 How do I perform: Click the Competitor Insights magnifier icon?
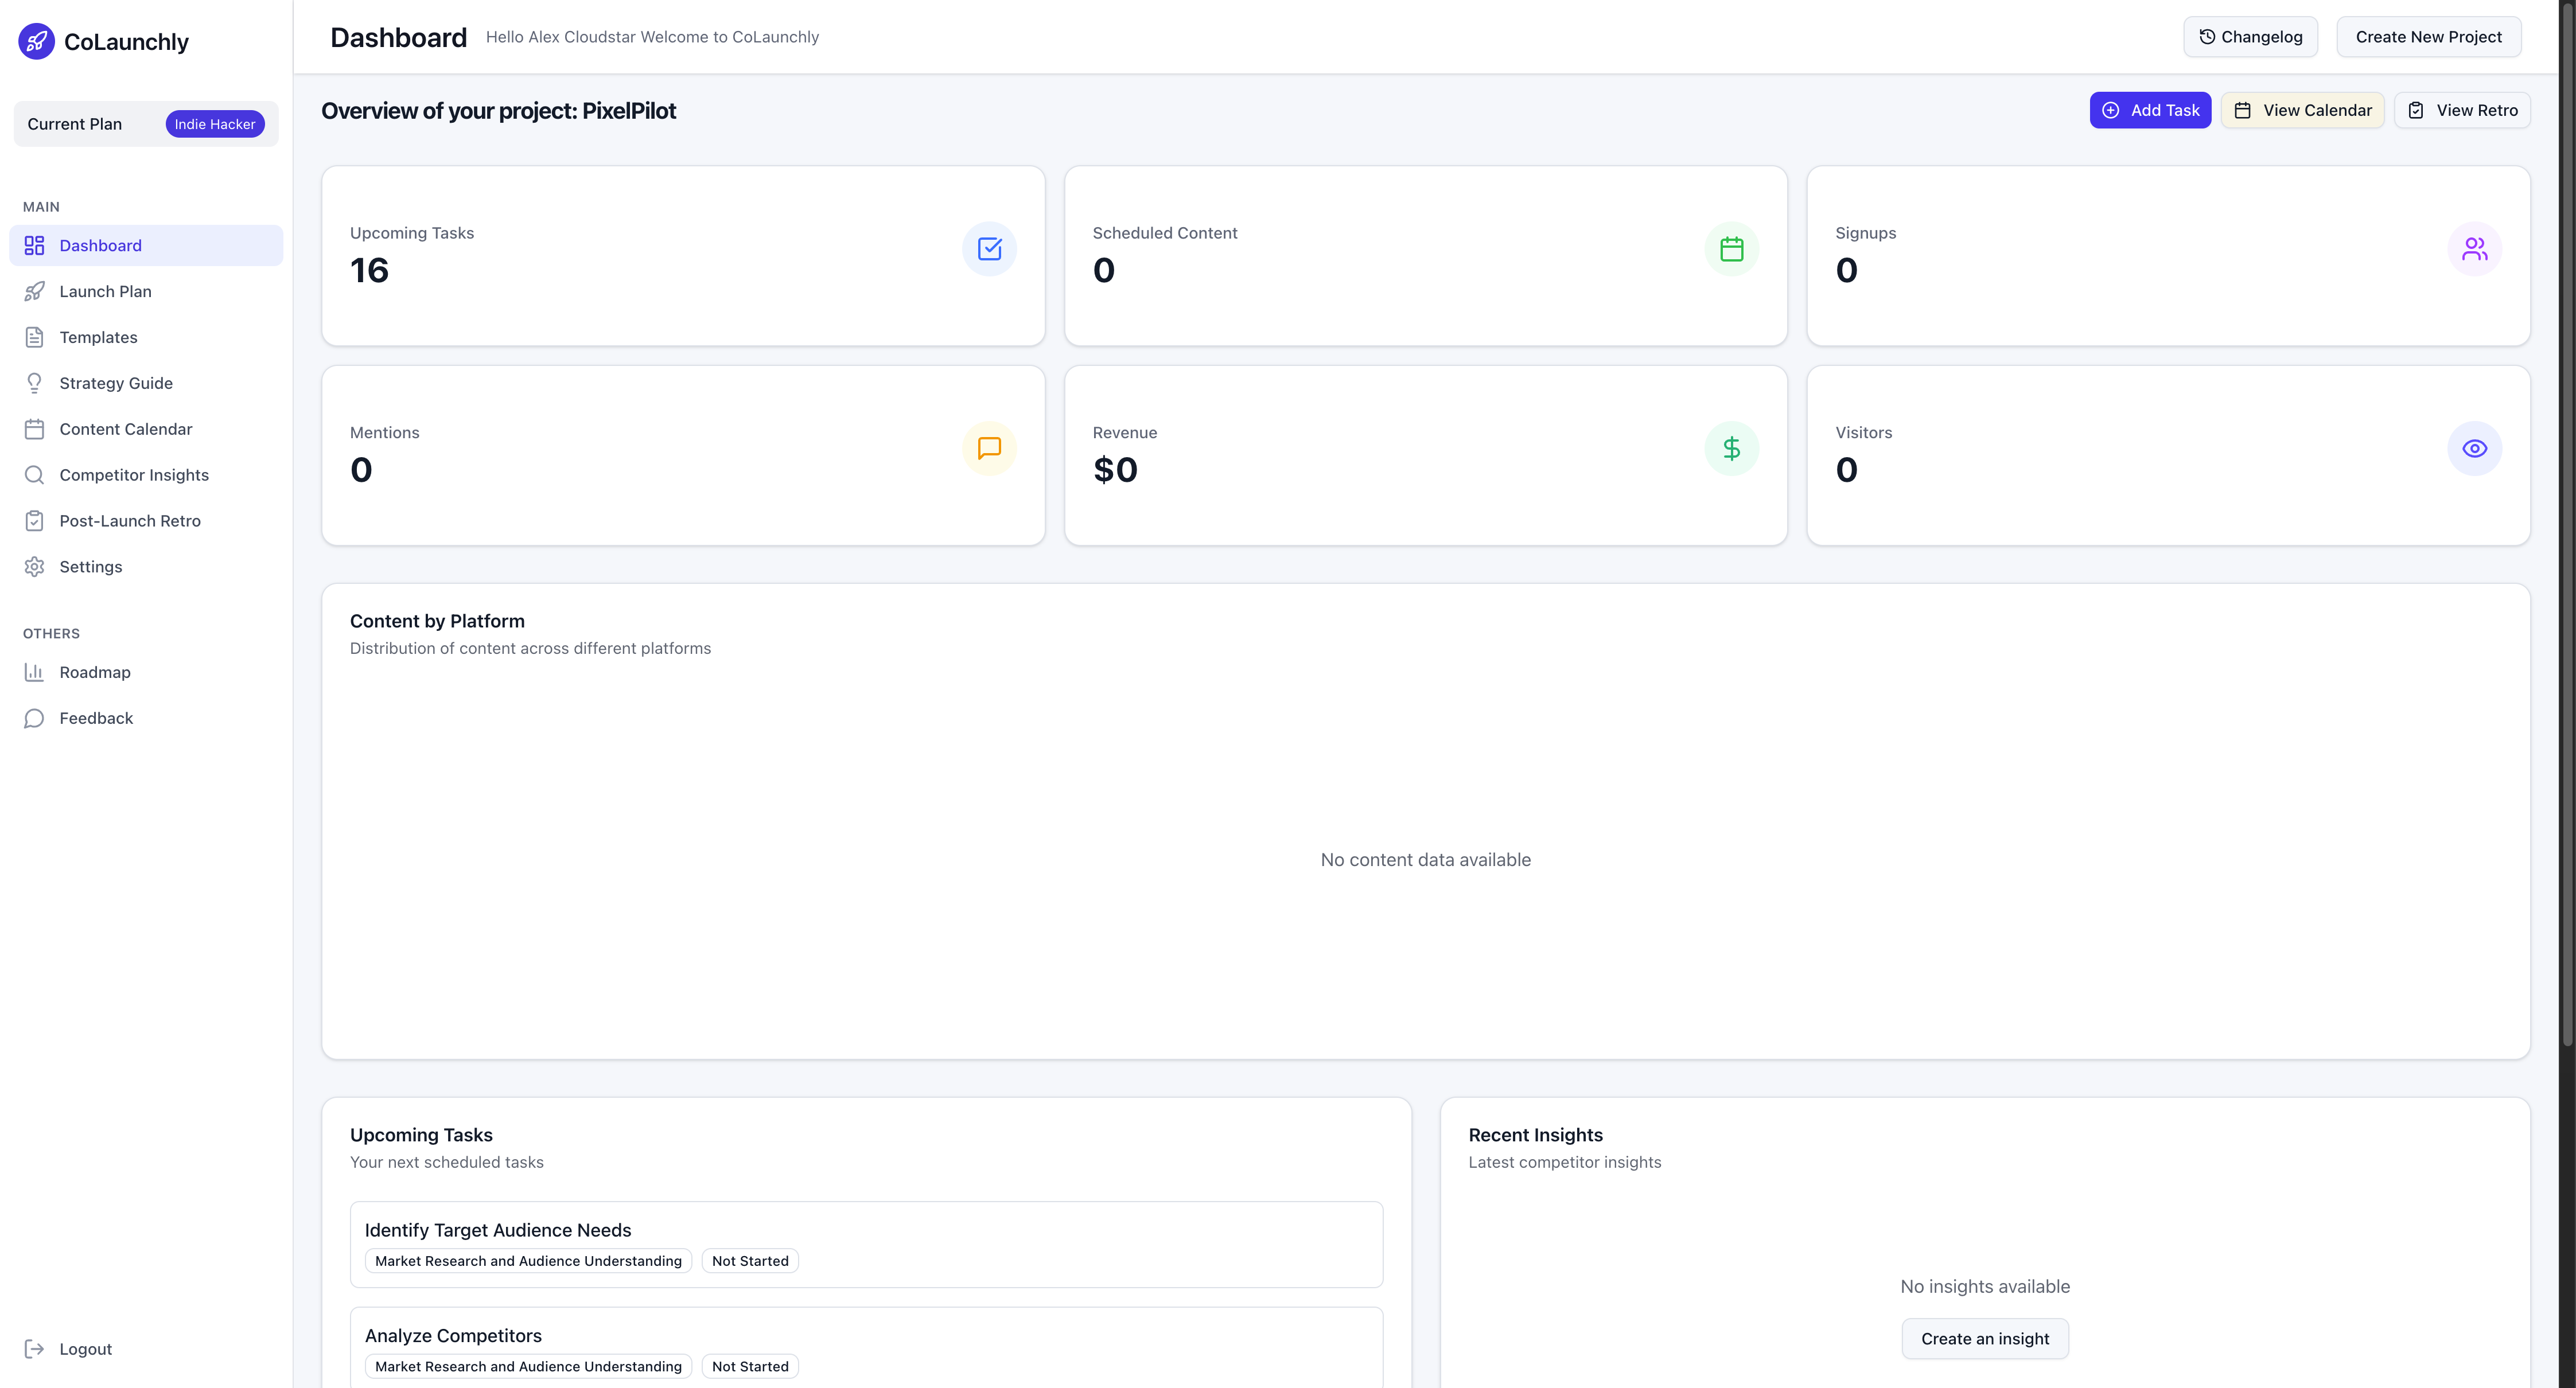coord(34,475)
